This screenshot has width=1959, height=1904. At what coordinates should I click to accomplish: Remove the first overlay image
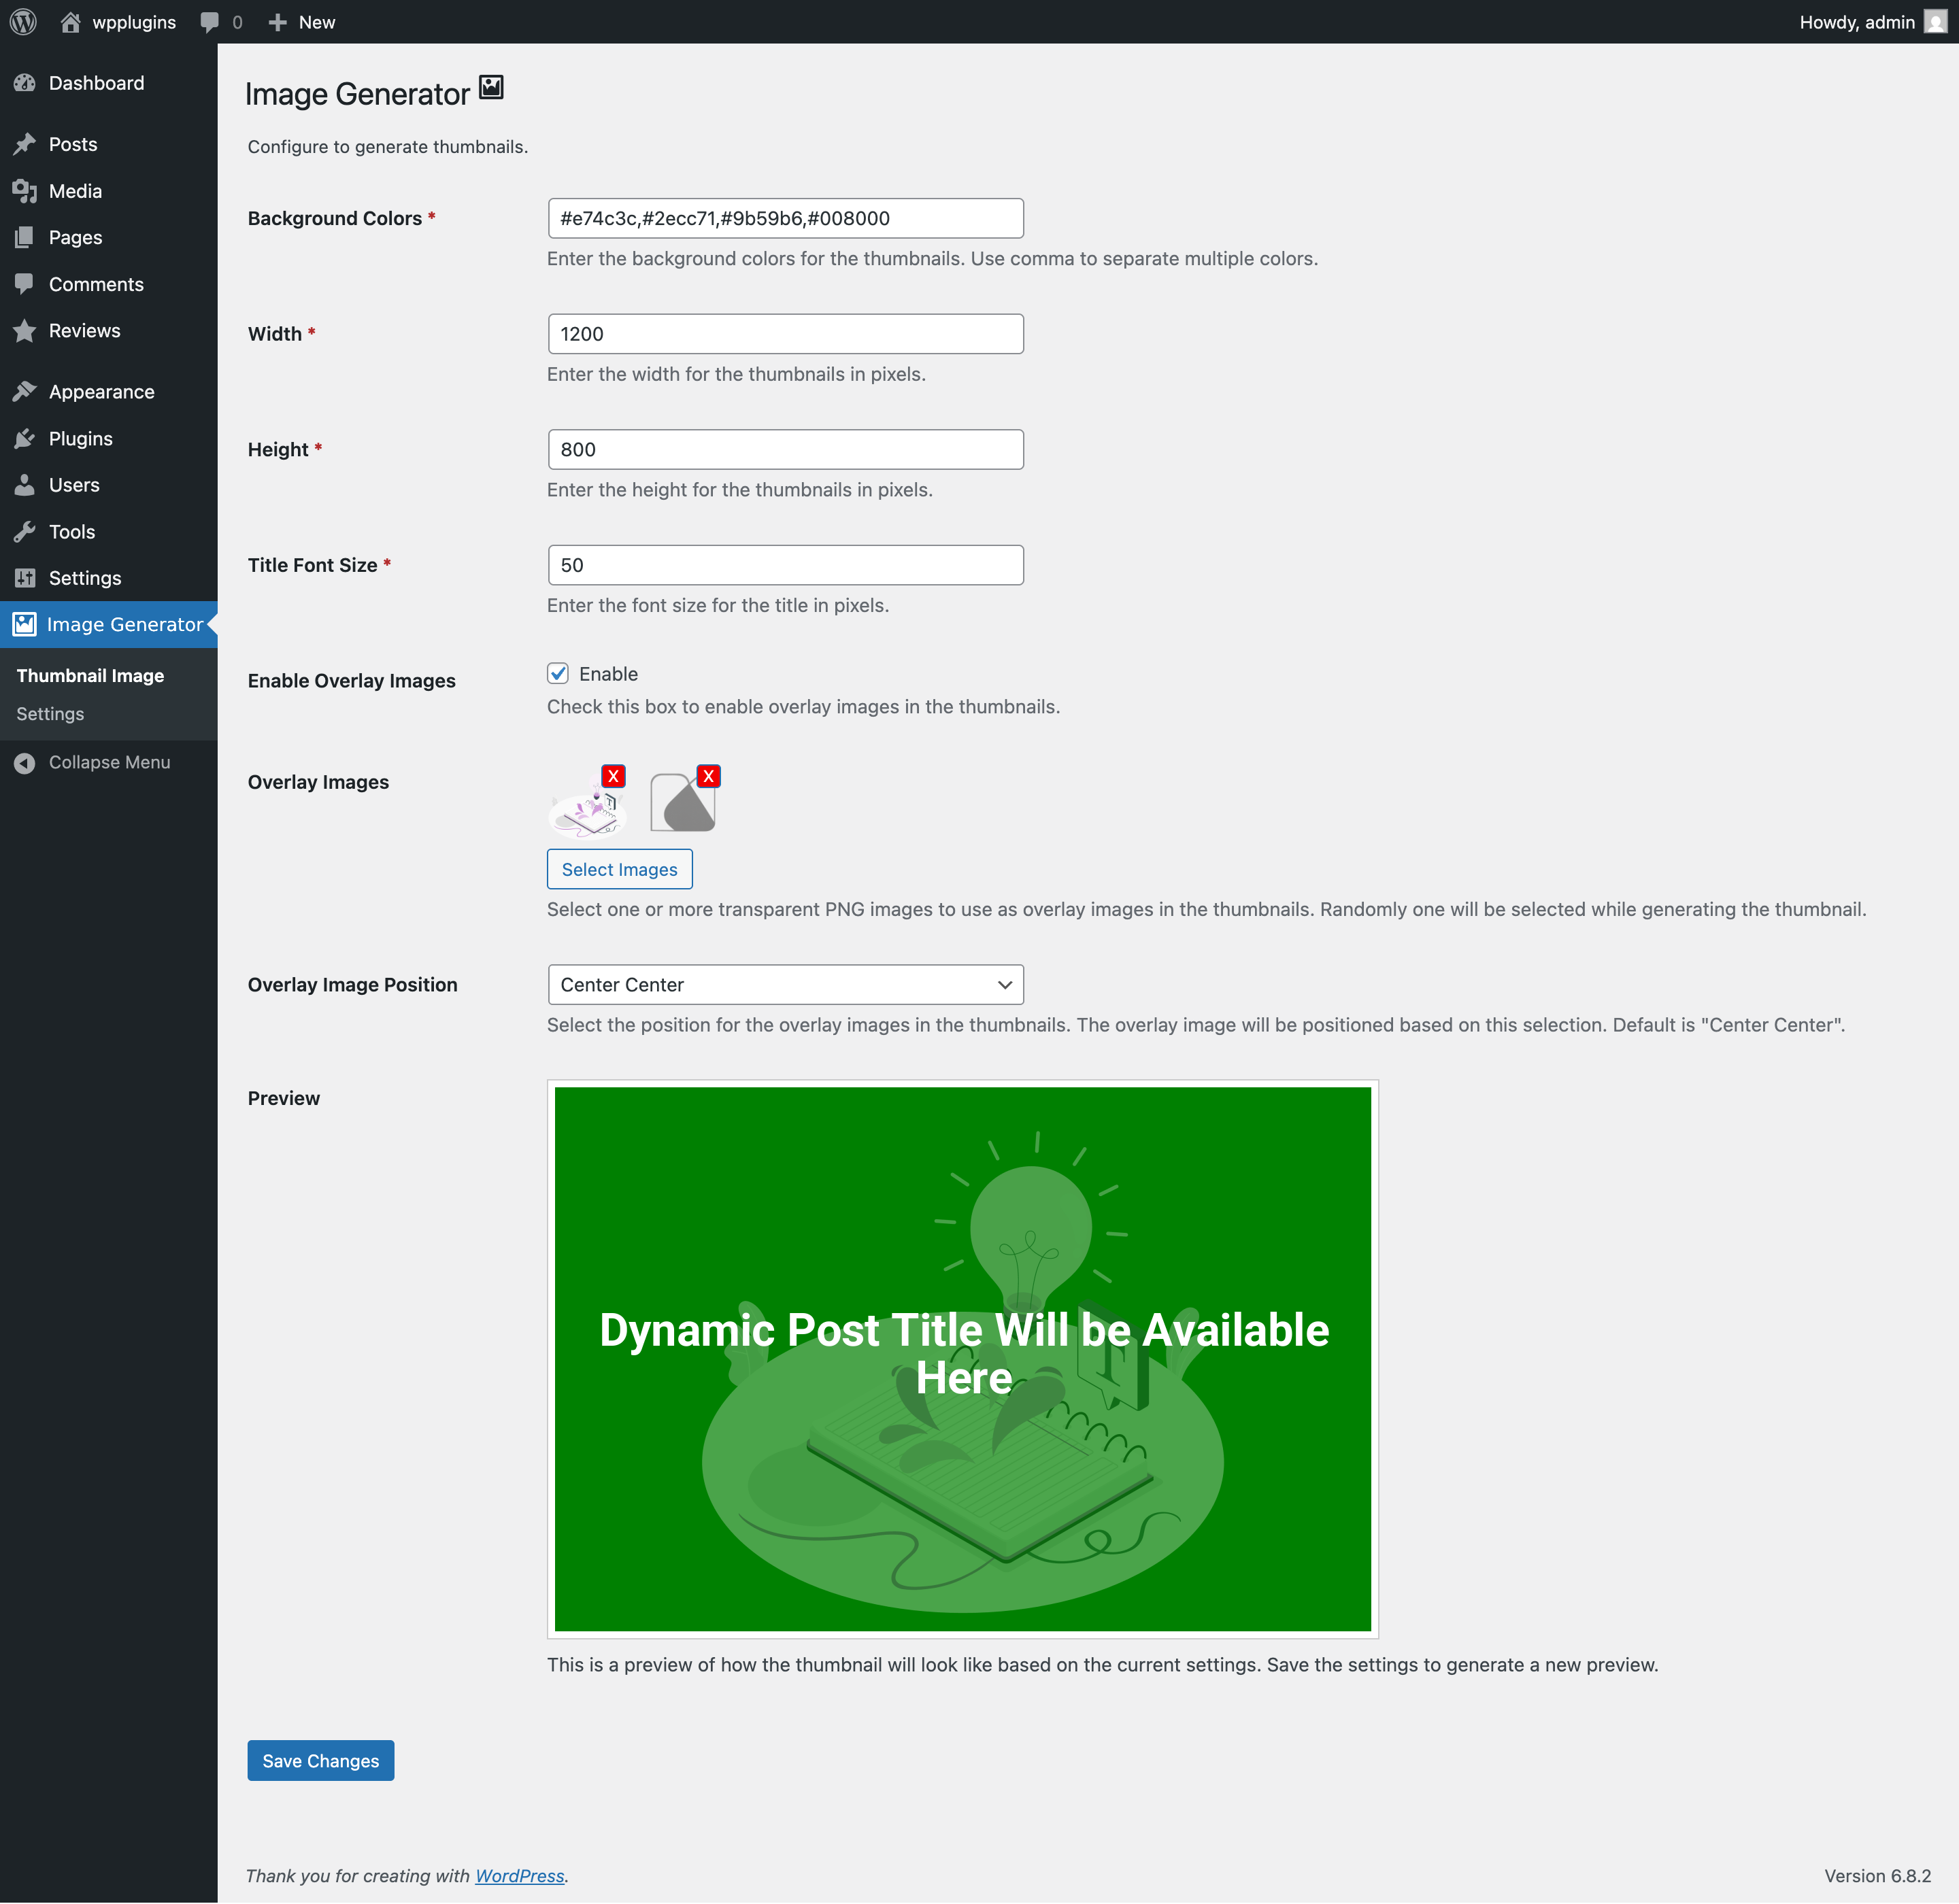point(614,776)
